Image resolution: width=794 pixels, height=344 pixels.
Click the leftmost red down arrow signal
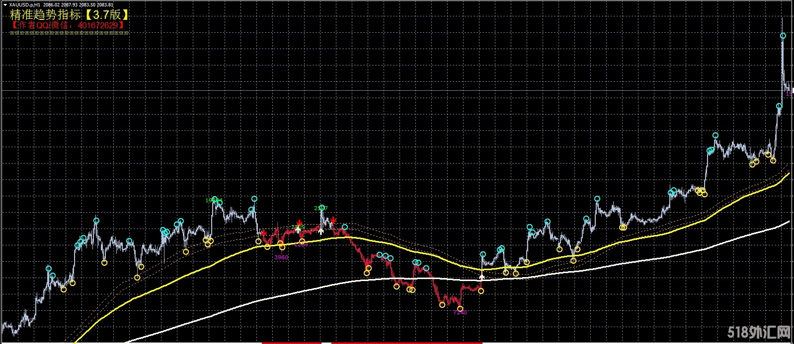click(264, 233)
